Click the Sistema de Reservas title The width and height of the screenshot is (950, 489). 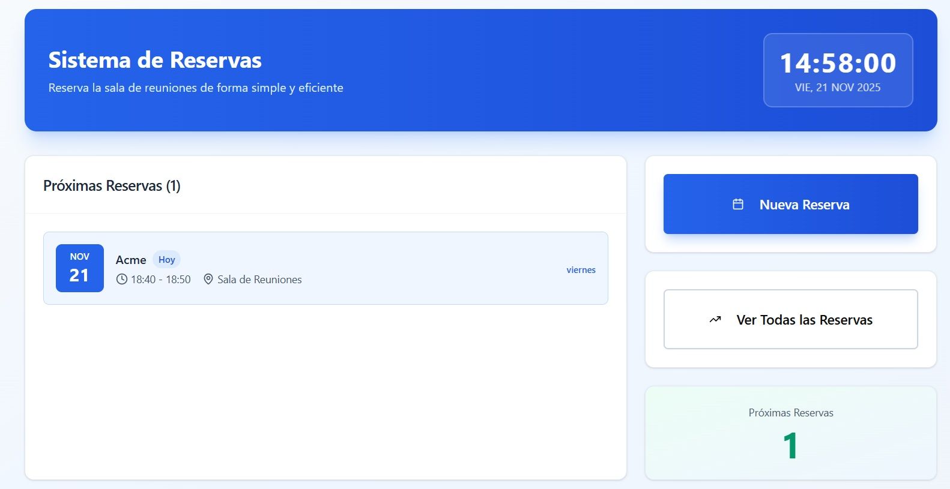pos(155,60)
